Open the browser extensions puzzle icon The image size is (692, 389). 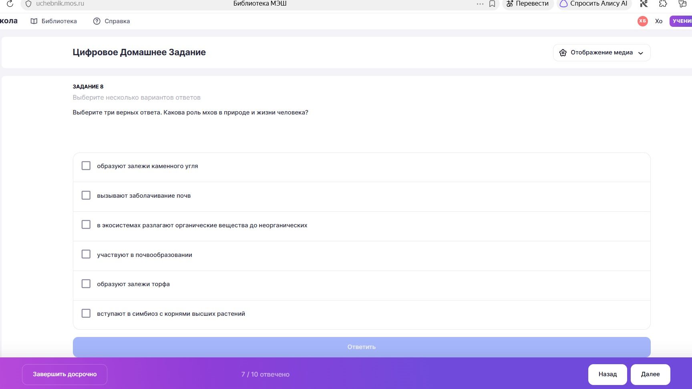(663, 4)
